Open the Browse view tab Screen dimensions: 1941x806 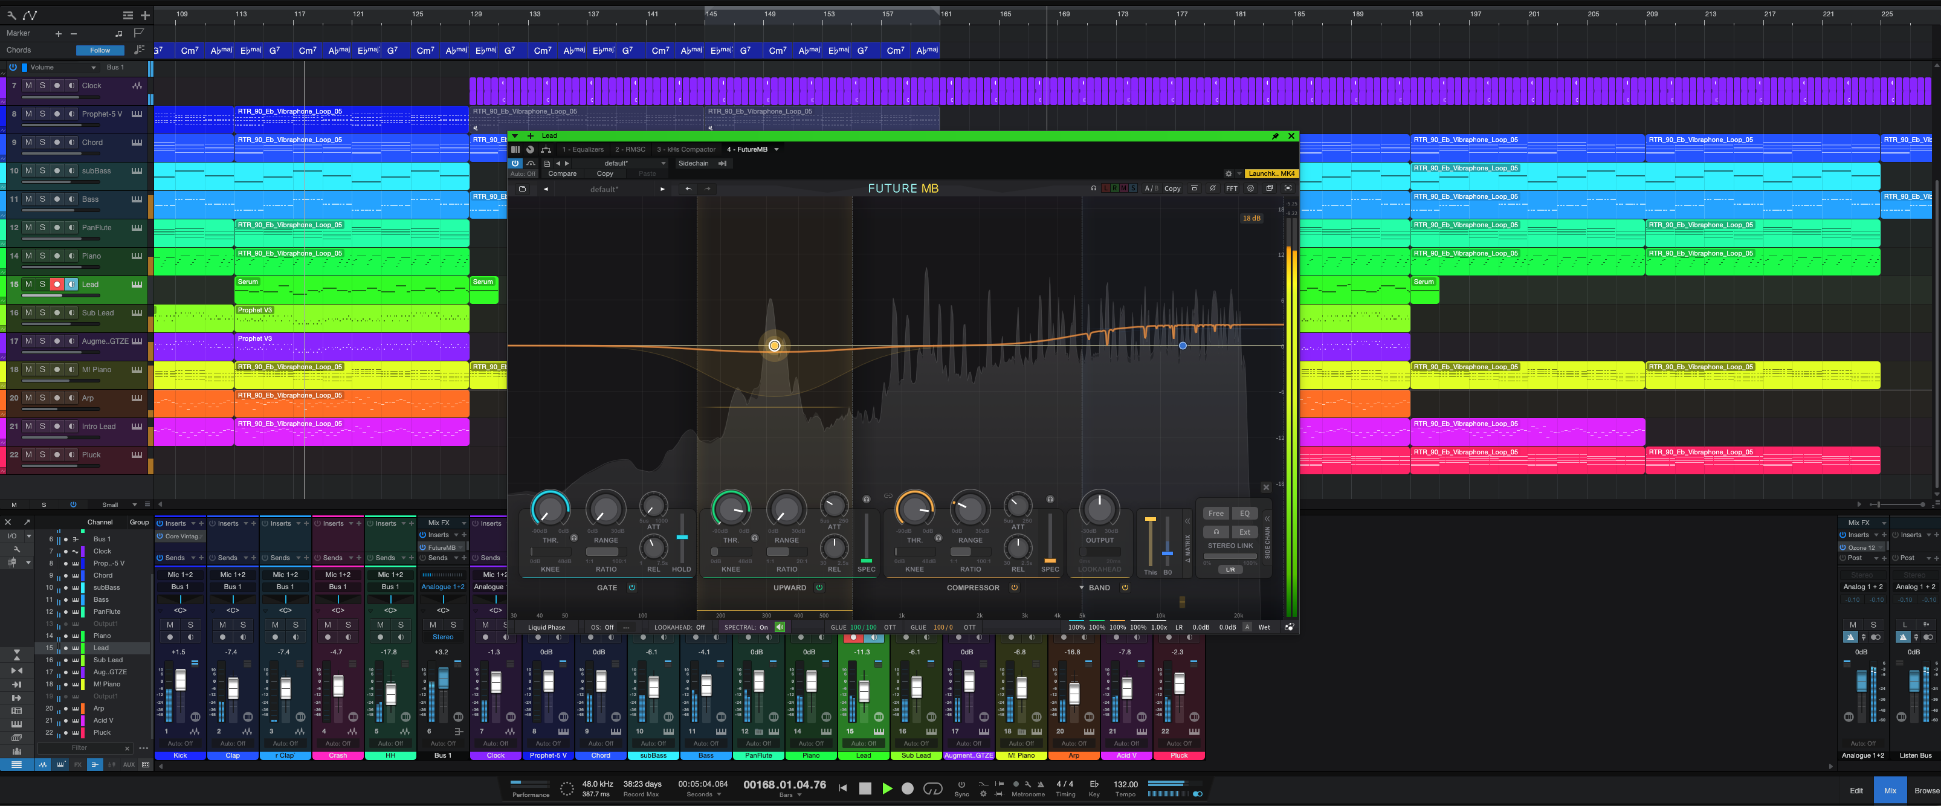1925,790
